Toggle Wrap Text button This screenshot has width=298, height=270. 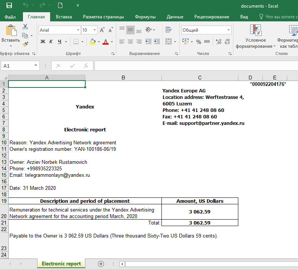click(x=169, y=30)
